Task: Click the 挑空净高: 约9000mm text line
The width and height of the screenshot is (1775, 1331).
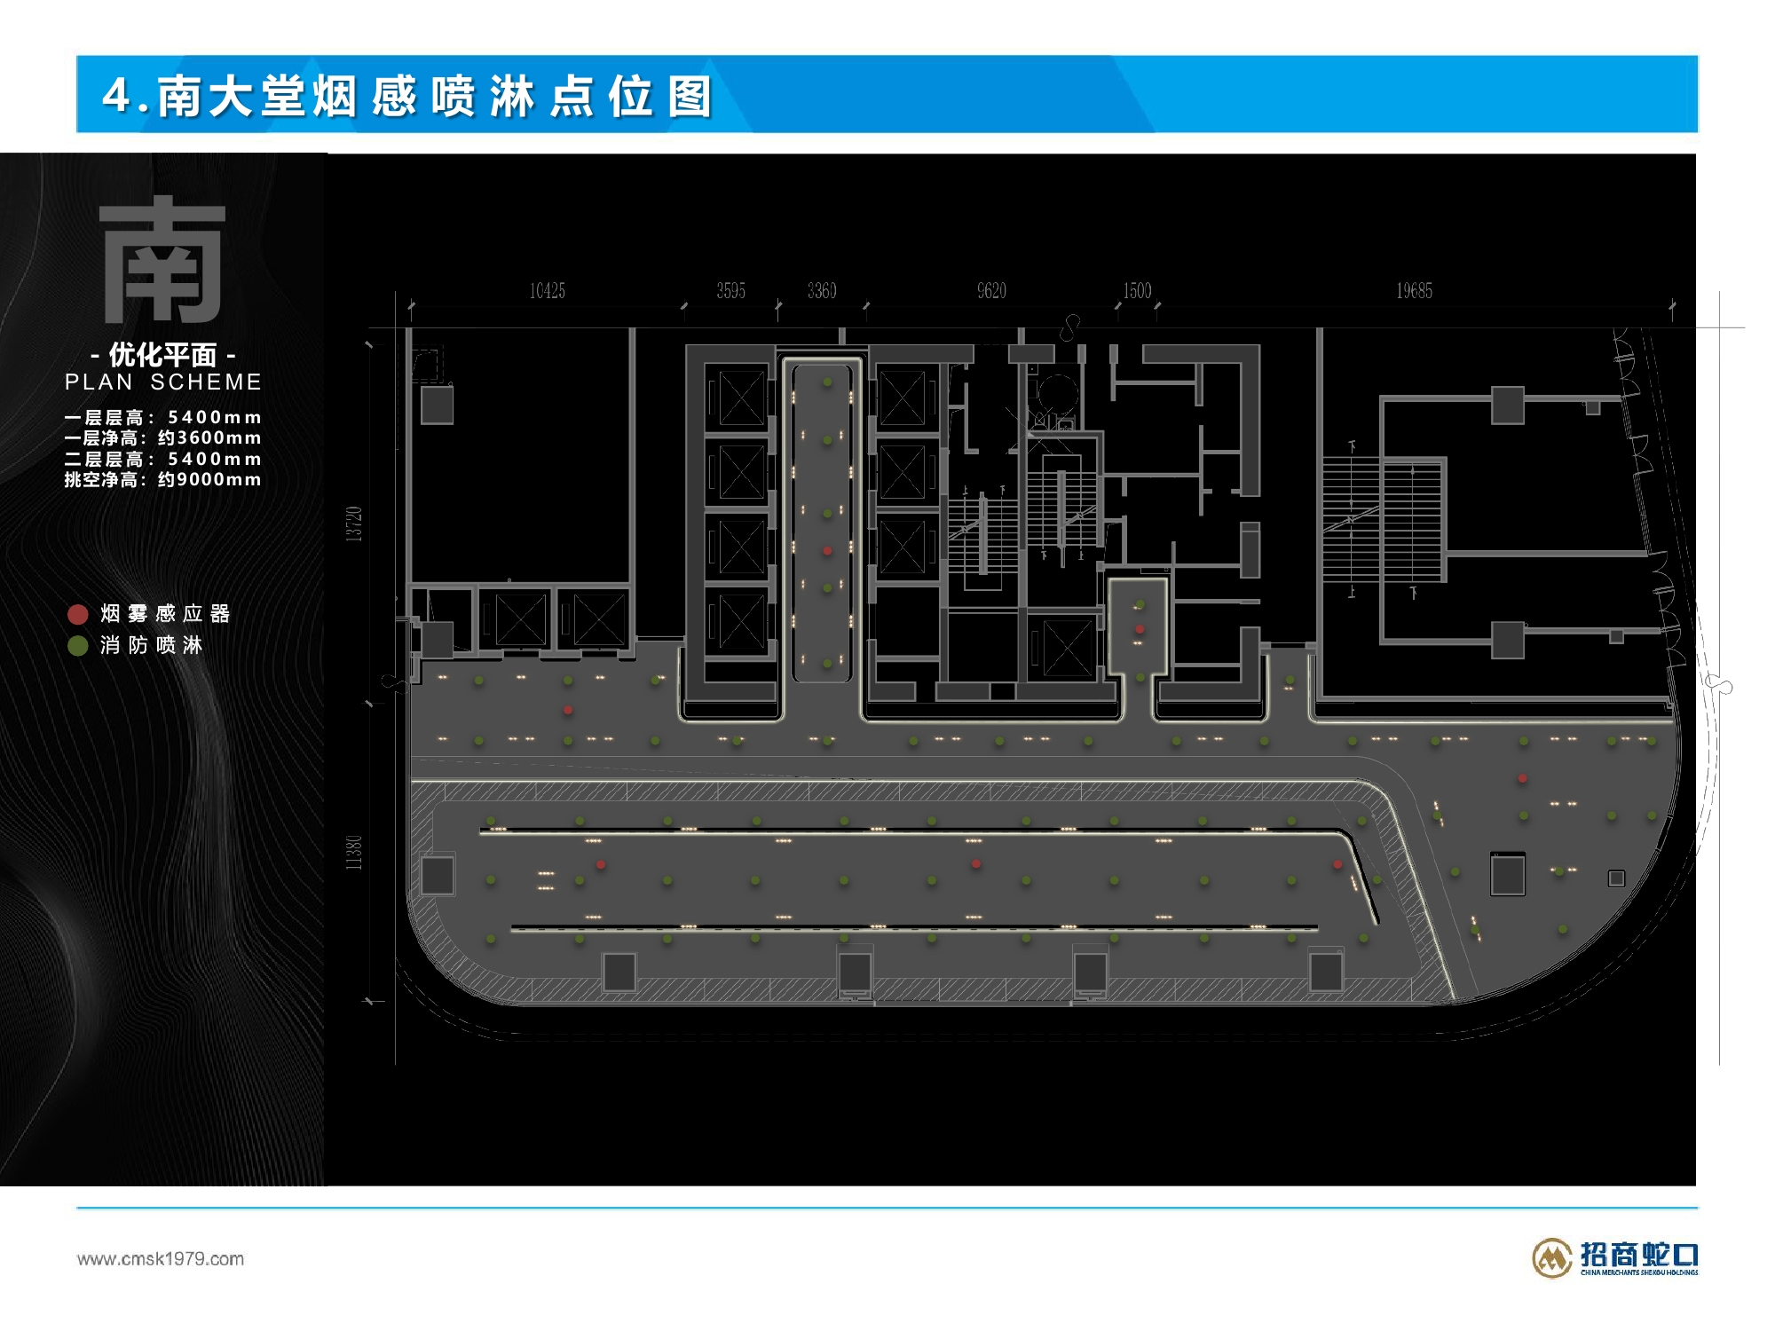Action: click(x=163, y=480)
